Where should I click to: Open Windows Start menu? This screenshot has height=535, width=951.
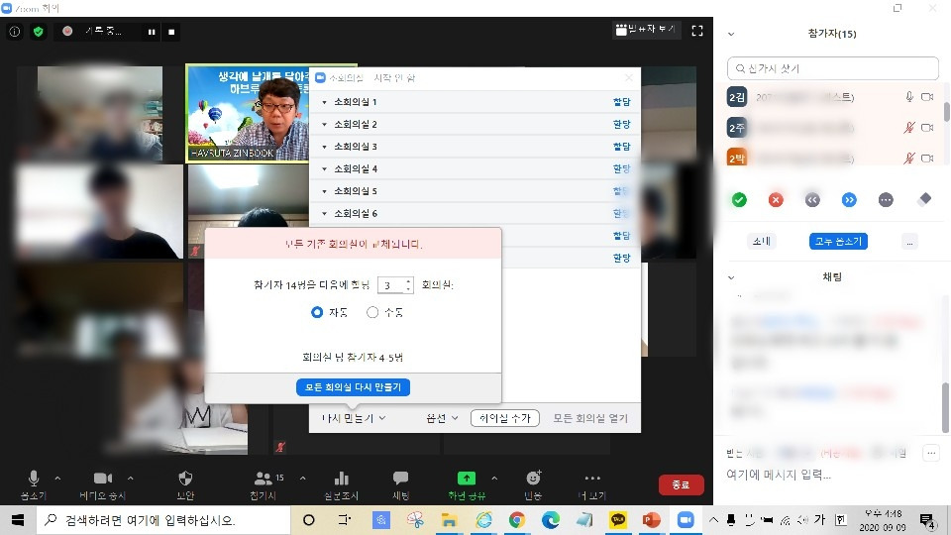(x=18, y=520)
